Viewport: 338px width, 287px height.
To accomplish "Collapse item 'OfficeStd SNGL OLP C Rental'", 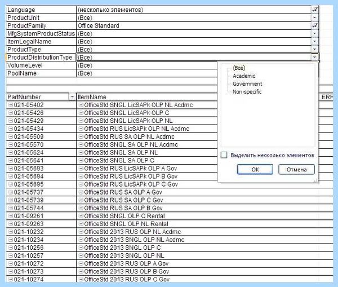I will click(81, 216).
